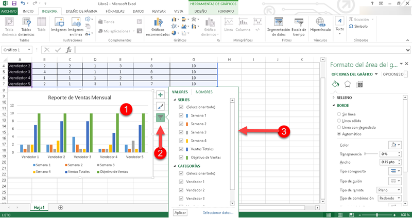Uncheck the Semana 2 series
Viewport: 412px width, 218px height.
click(x=181, y=124)
